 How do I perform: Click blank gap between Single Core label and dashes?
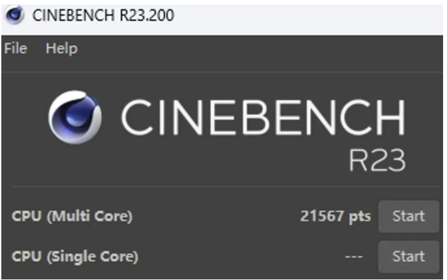[241, 257]
